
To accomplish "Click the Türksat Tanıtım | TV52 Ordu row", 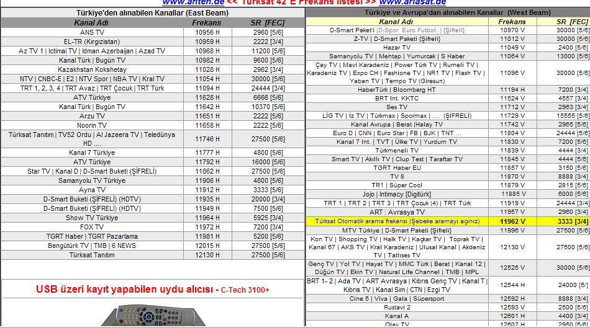I will click(153, 139).
